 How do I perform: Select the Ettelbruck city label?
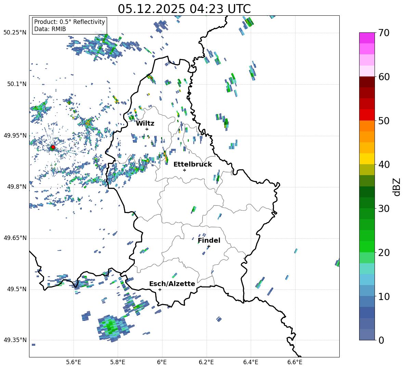[x=193, y=164]
